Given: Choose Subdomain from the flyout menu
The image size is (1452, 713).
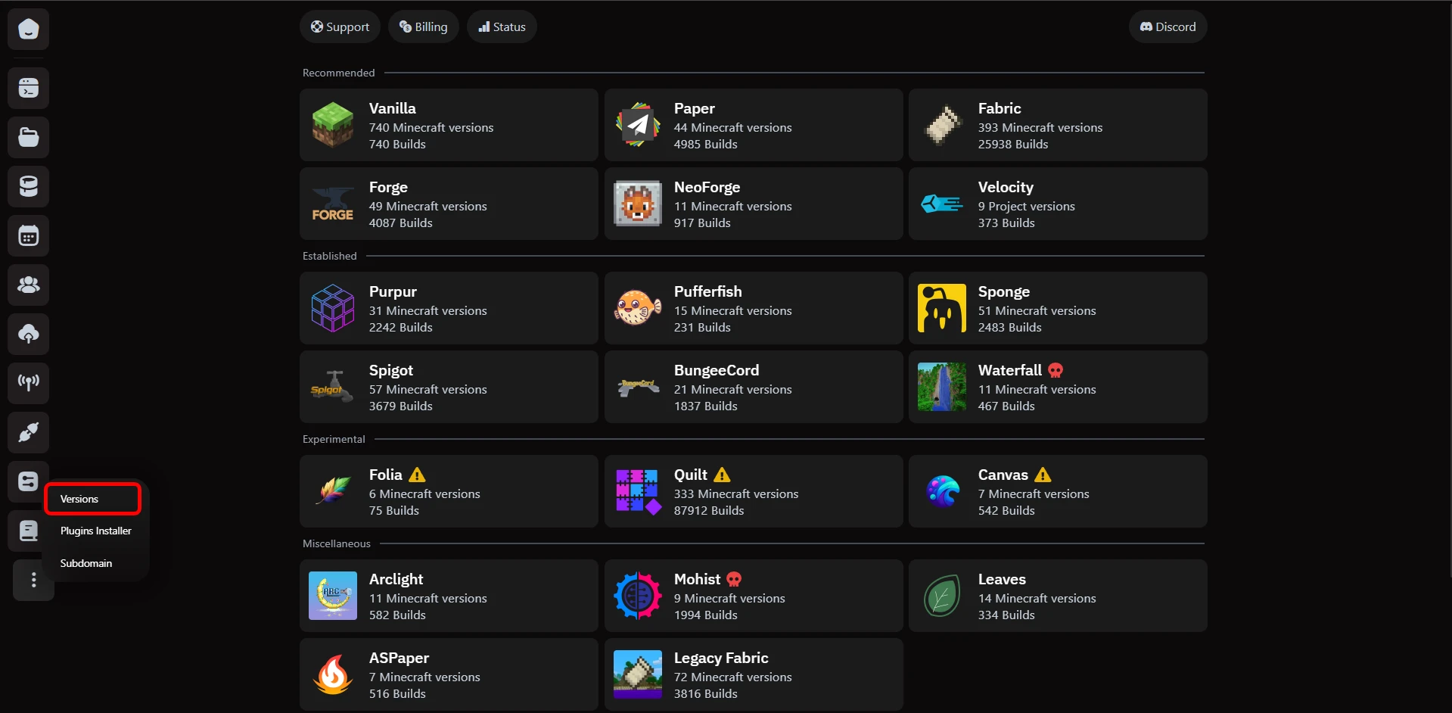Looking at the screenshot, I should pos(86,563).
